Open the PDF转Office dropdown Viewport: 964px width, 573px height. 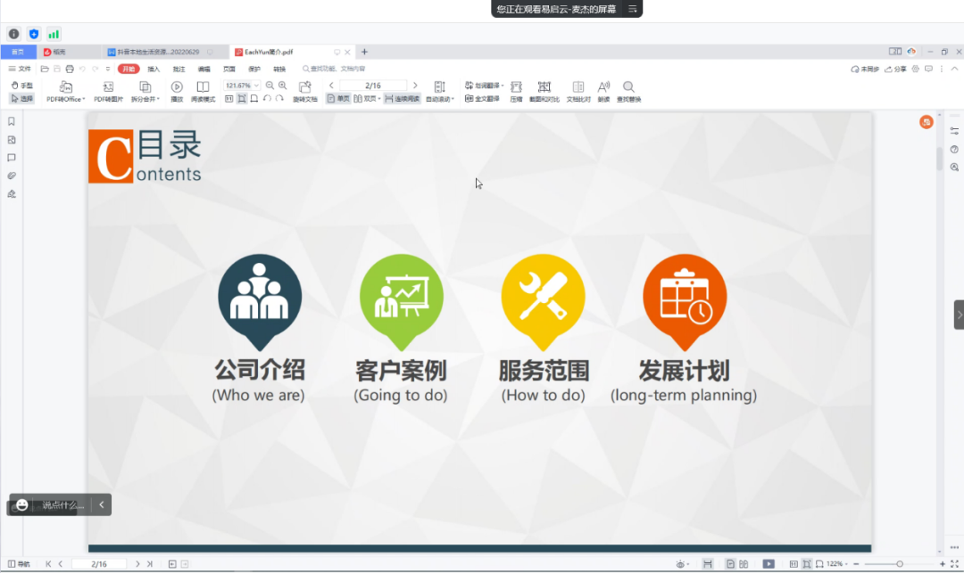tap(65, 99)
